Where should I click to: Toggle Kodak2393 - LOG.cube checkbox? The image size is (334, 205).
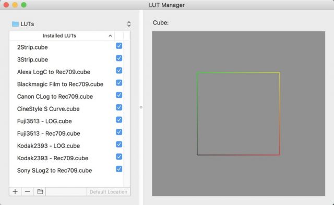tap(119, 144)
